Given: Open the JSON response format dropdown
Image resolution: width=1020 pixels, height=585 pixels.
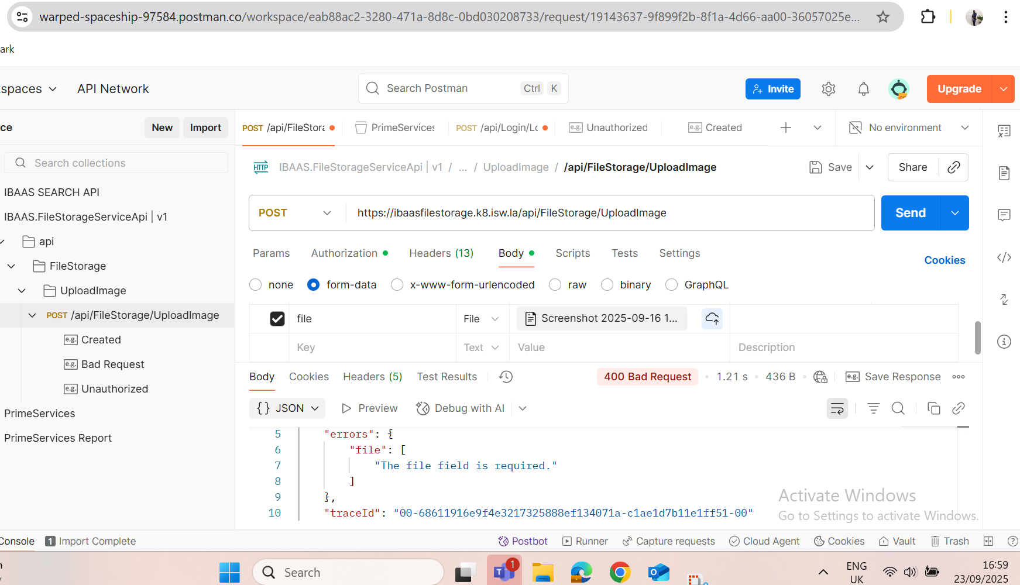Looking at the screenshot, I should coord(288,408).
